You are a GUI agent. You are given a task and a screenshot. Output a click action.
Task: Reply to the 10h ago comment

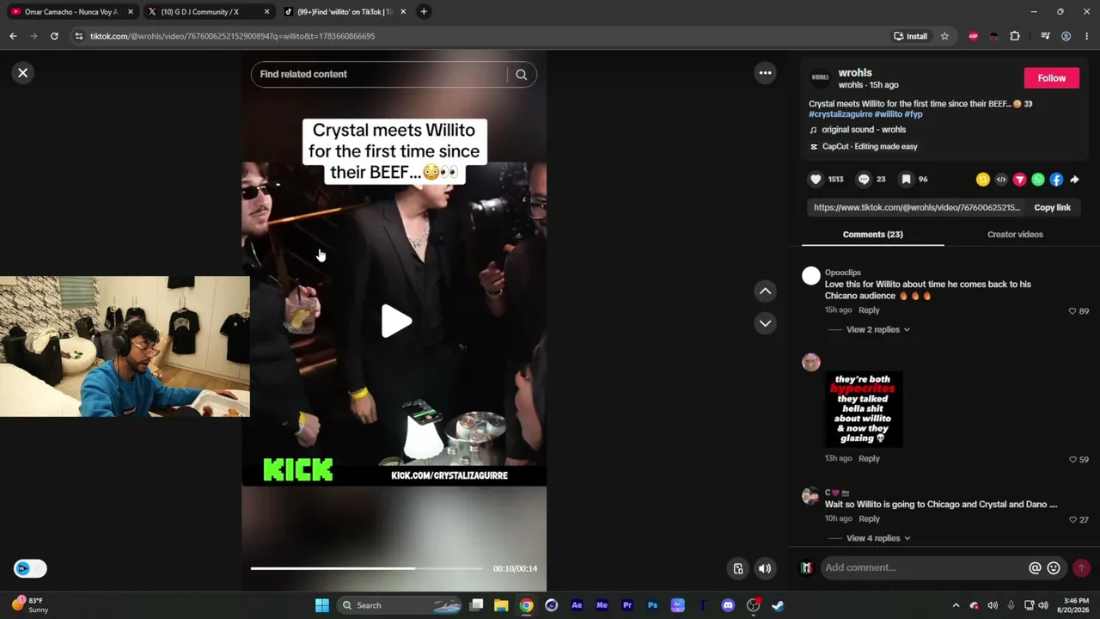pos(869,518)
